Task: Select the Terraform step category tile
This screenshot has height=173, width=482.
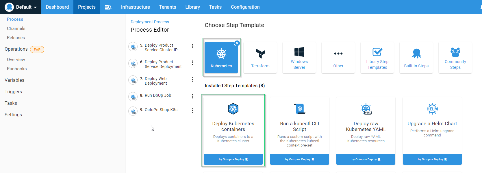Action: tap(260, 58)
